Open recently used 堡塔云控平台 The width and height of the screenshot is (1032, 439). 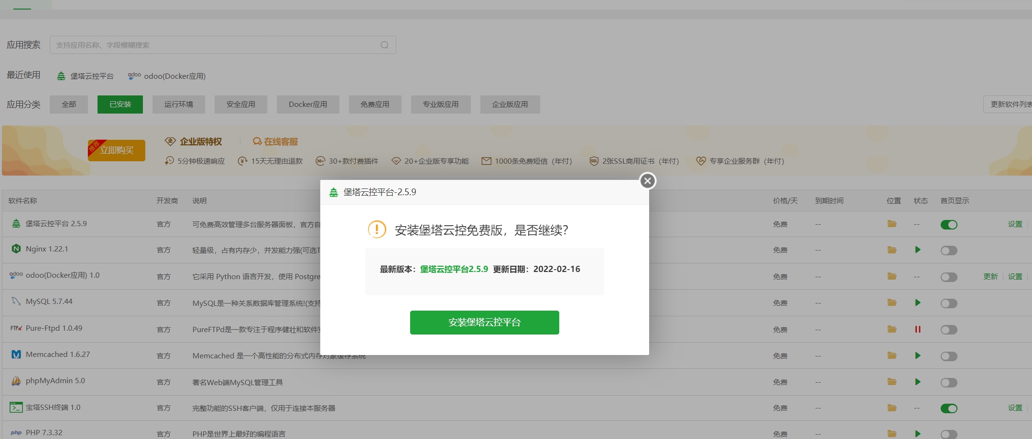point(85,76)
